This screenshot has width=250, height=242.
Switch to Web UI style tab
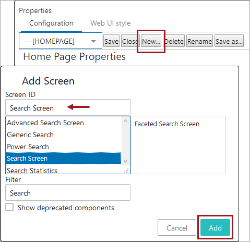(x=110, y=23)
